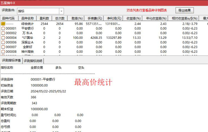Sort by 品种名称 column header
208x132 pixels.
click(27, 18)
